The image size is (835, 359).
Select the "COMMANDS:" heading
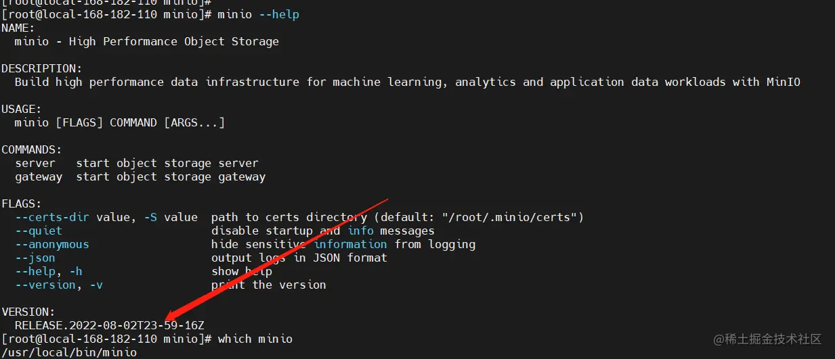click(x=32, y=149)
